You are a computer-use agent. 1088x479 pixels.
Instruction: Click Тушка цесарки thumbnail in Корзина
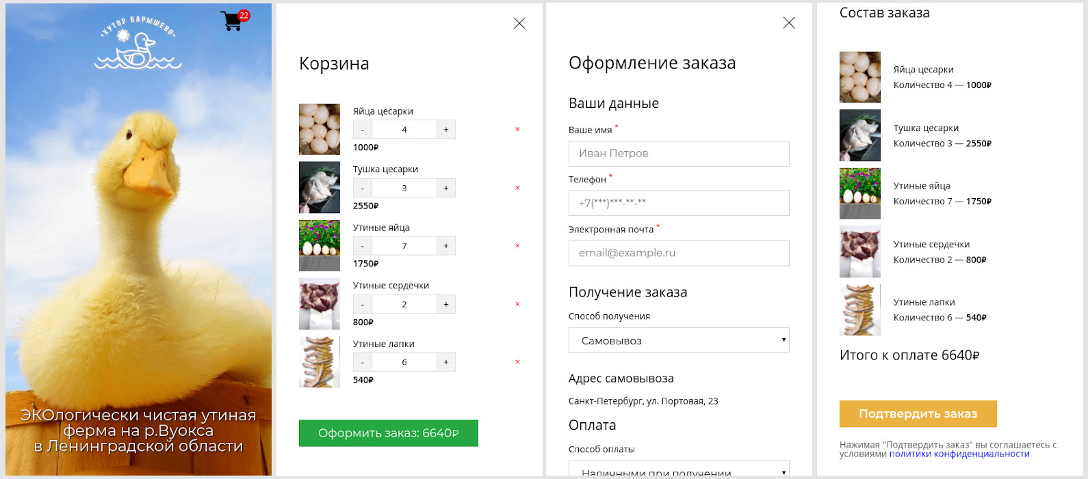coord(320,188)
